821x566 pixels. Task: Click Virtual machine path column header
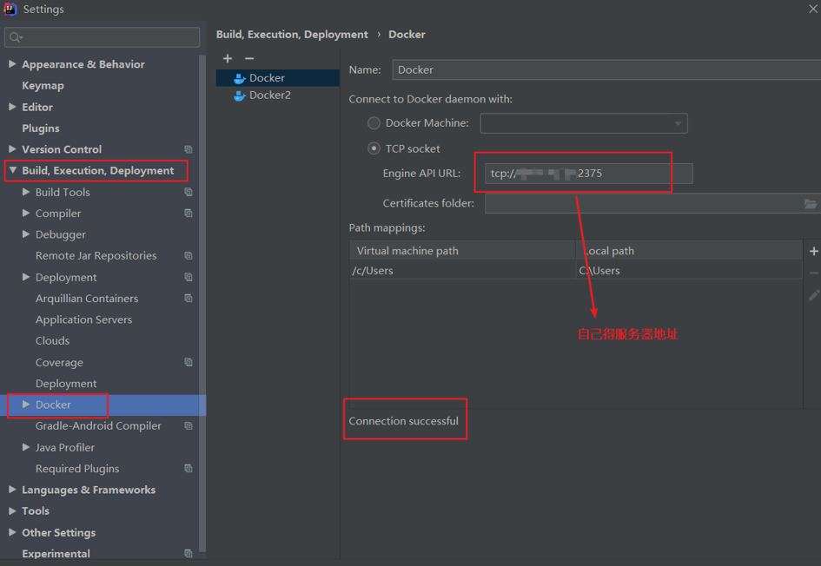click(462, 251)
